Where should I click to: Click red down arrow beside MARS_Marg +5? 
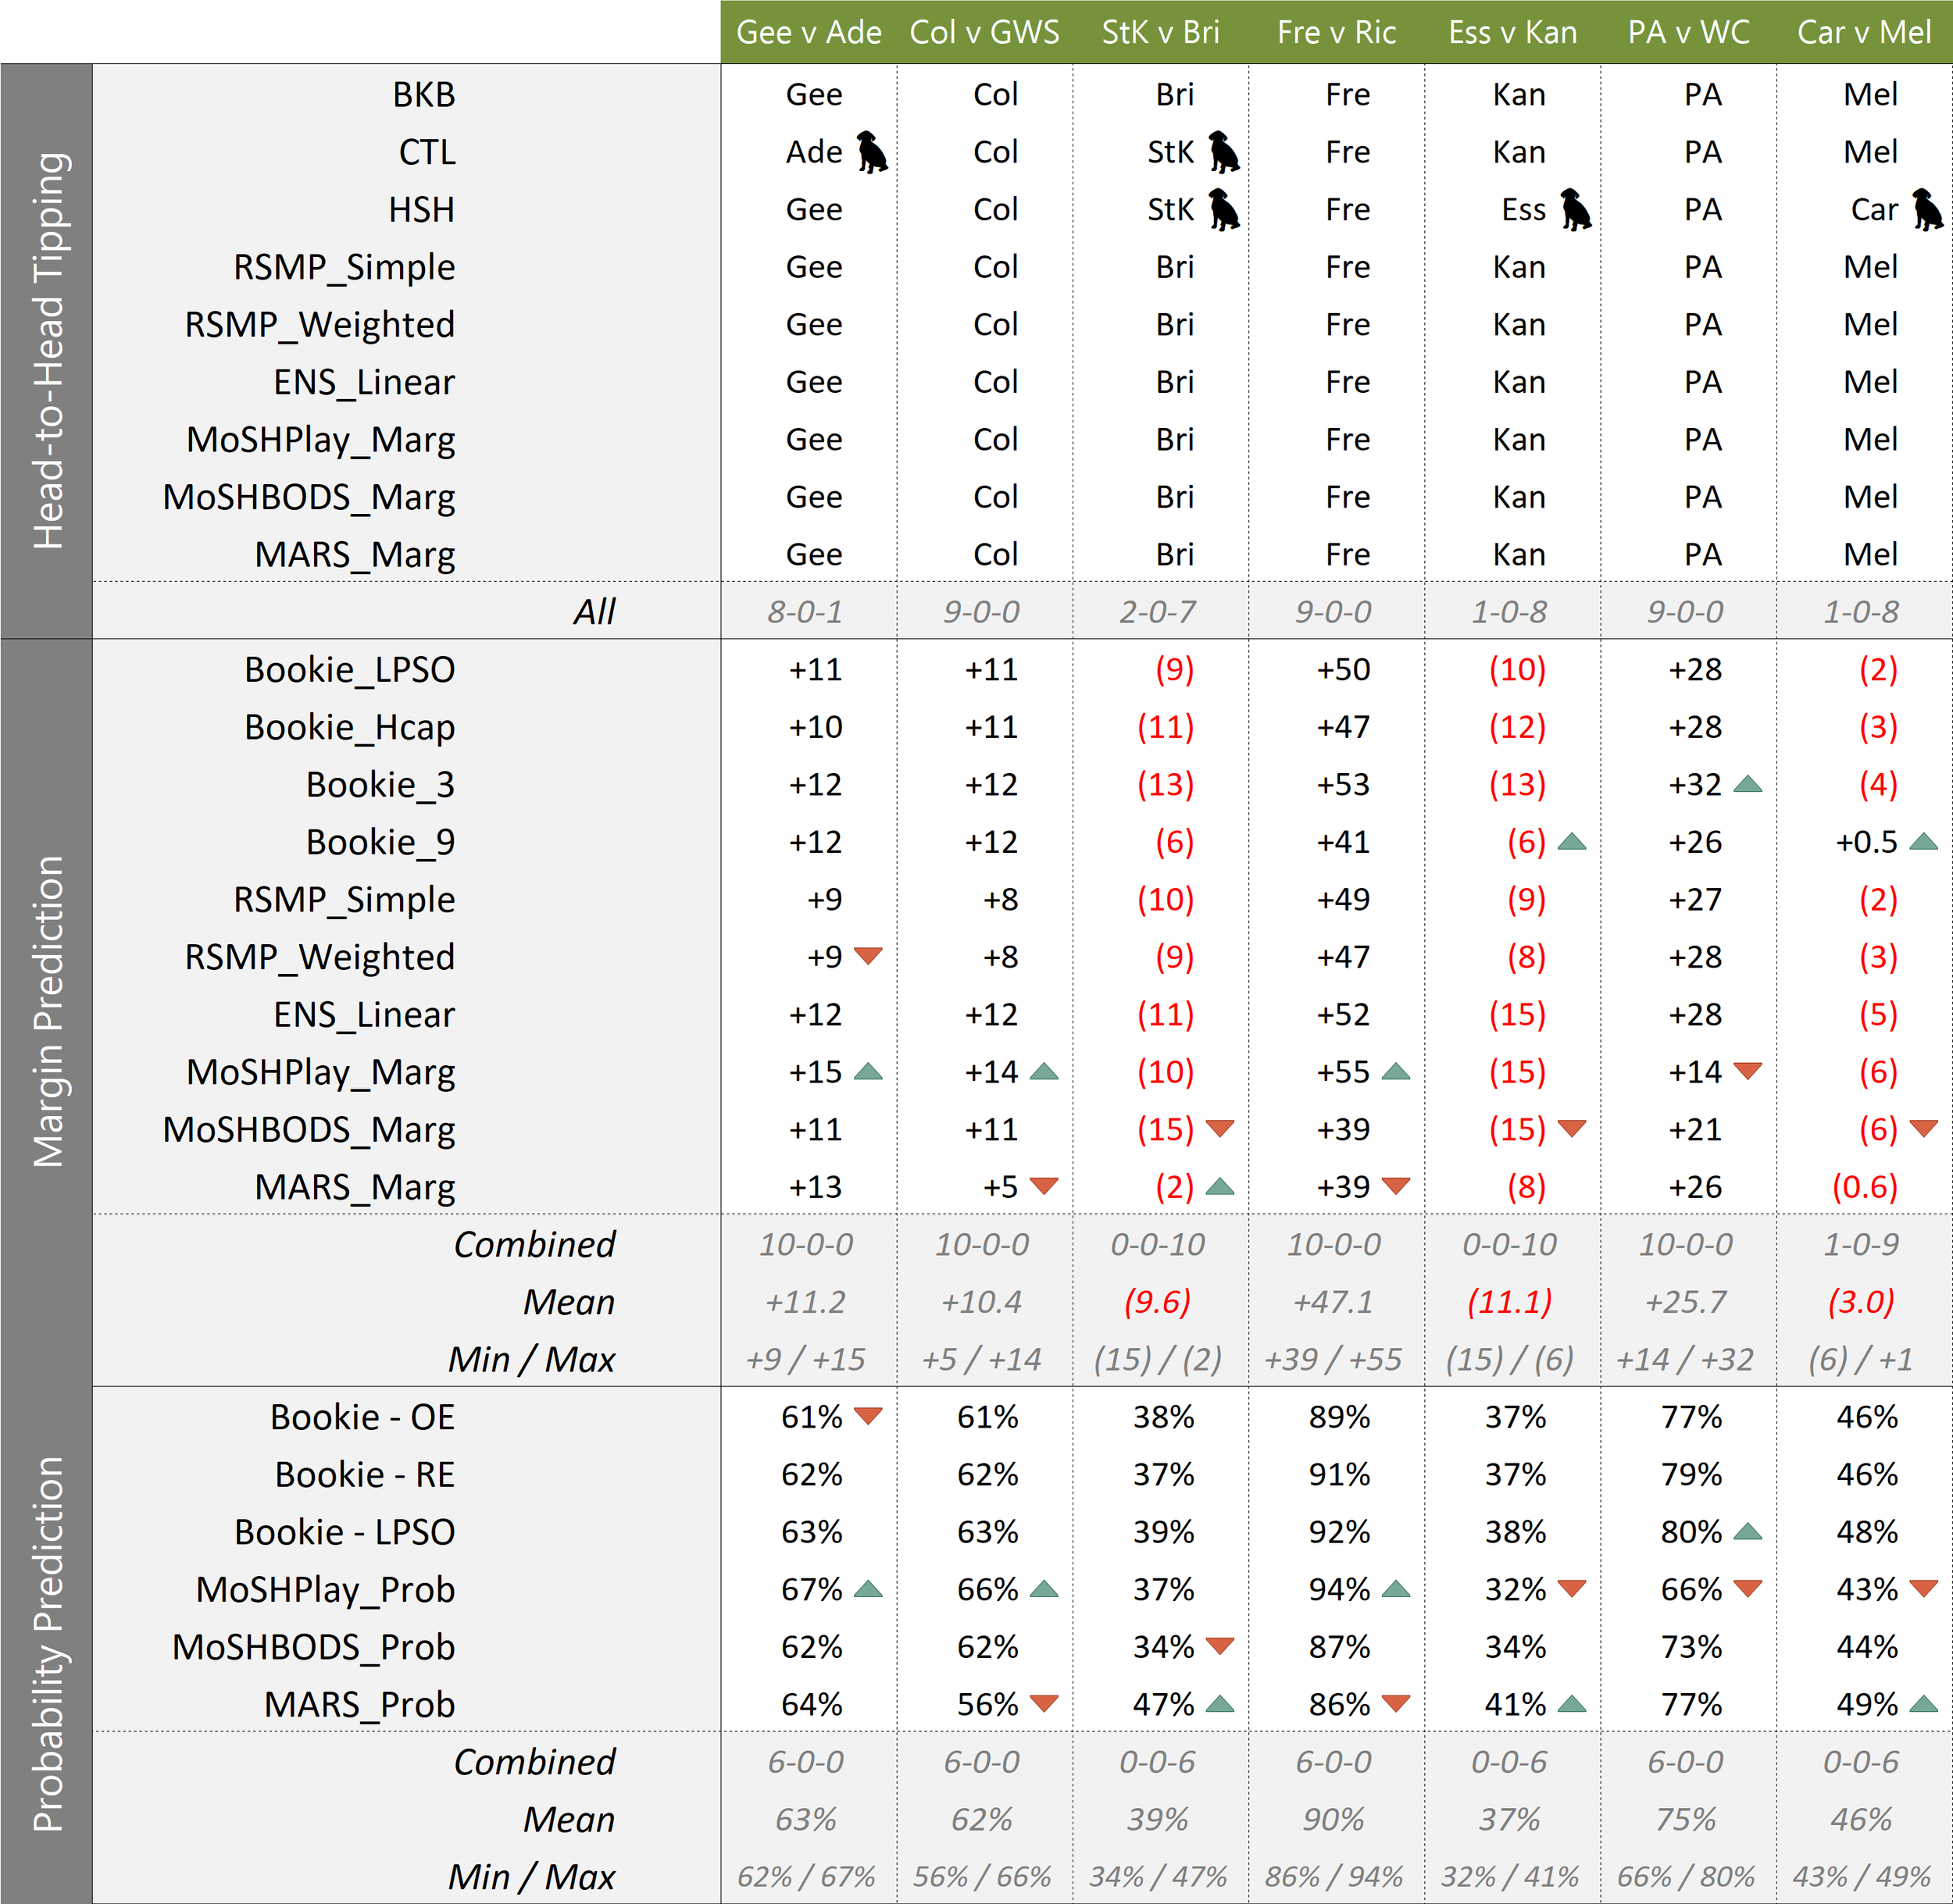click(1044, 1186)
